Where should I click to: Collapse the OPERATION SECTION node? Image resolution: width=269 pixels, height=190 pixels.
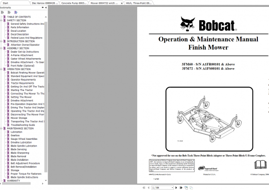coord(1,69)
